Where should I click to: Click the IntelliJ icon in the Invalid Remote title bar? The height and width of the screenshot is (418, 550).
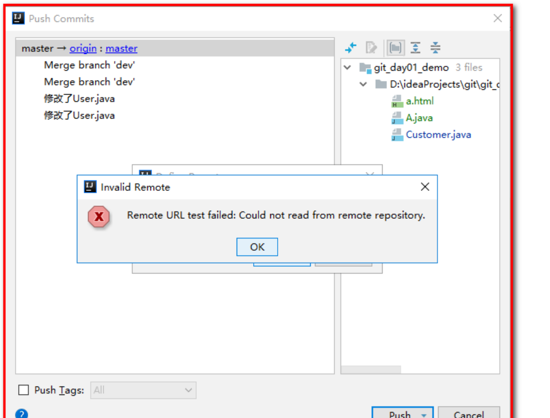90,187
